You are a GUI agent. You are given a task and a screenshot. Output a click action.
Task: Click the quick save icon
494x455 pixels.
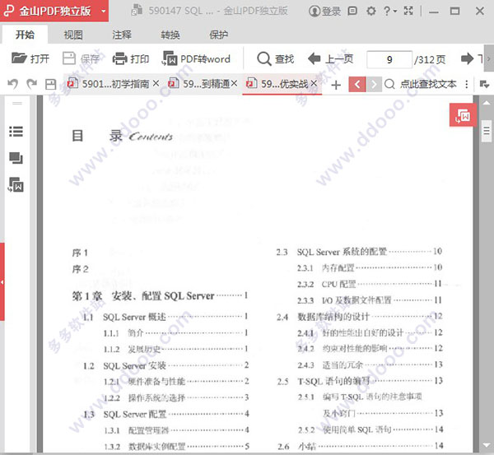tap(50, 84)
